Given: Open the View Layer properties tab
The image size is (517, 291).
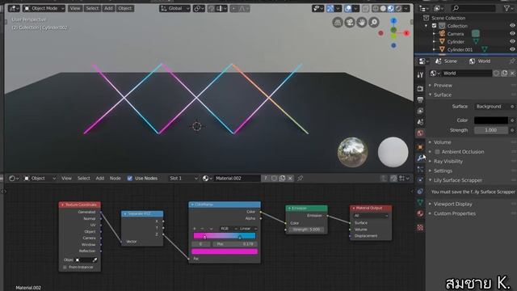Looking at the screenshot, I should pos(420,111).
